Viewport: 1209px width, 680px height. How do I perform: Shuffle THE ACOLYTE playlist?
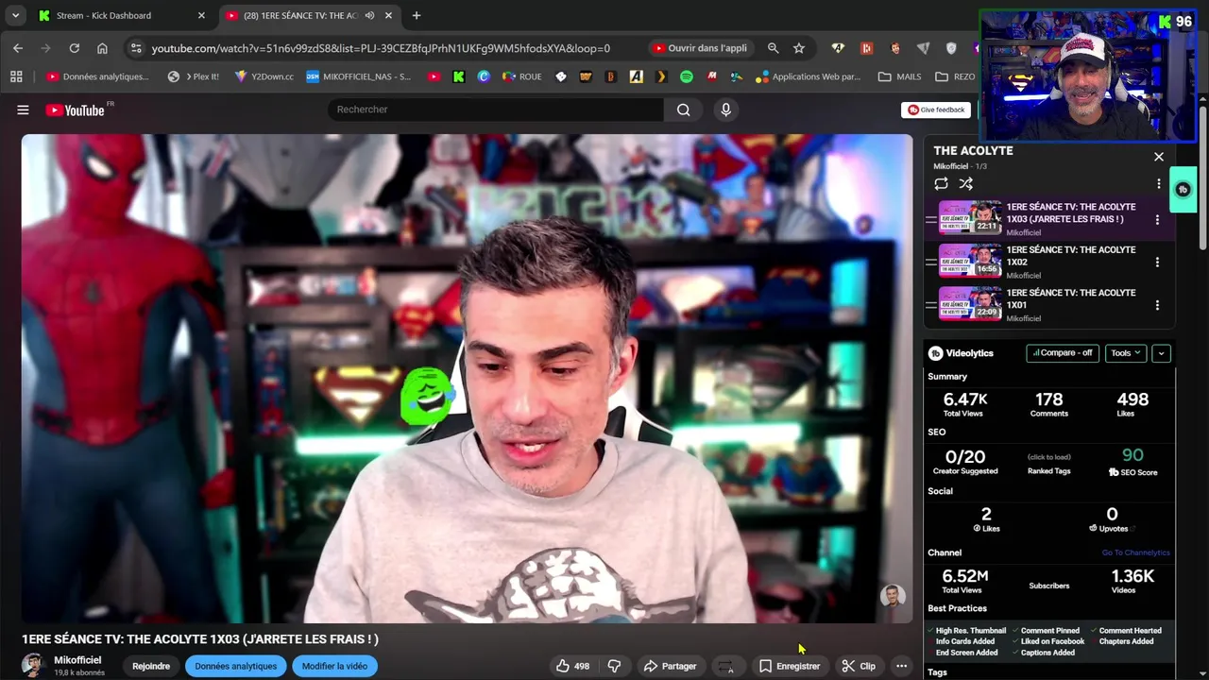pyautogui.click(x=965, y=183)
